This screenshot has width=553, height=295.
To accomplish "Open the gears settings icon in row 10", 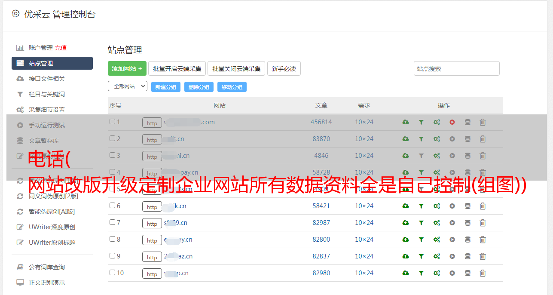I will pyautogui.click(x=437, y=273).
